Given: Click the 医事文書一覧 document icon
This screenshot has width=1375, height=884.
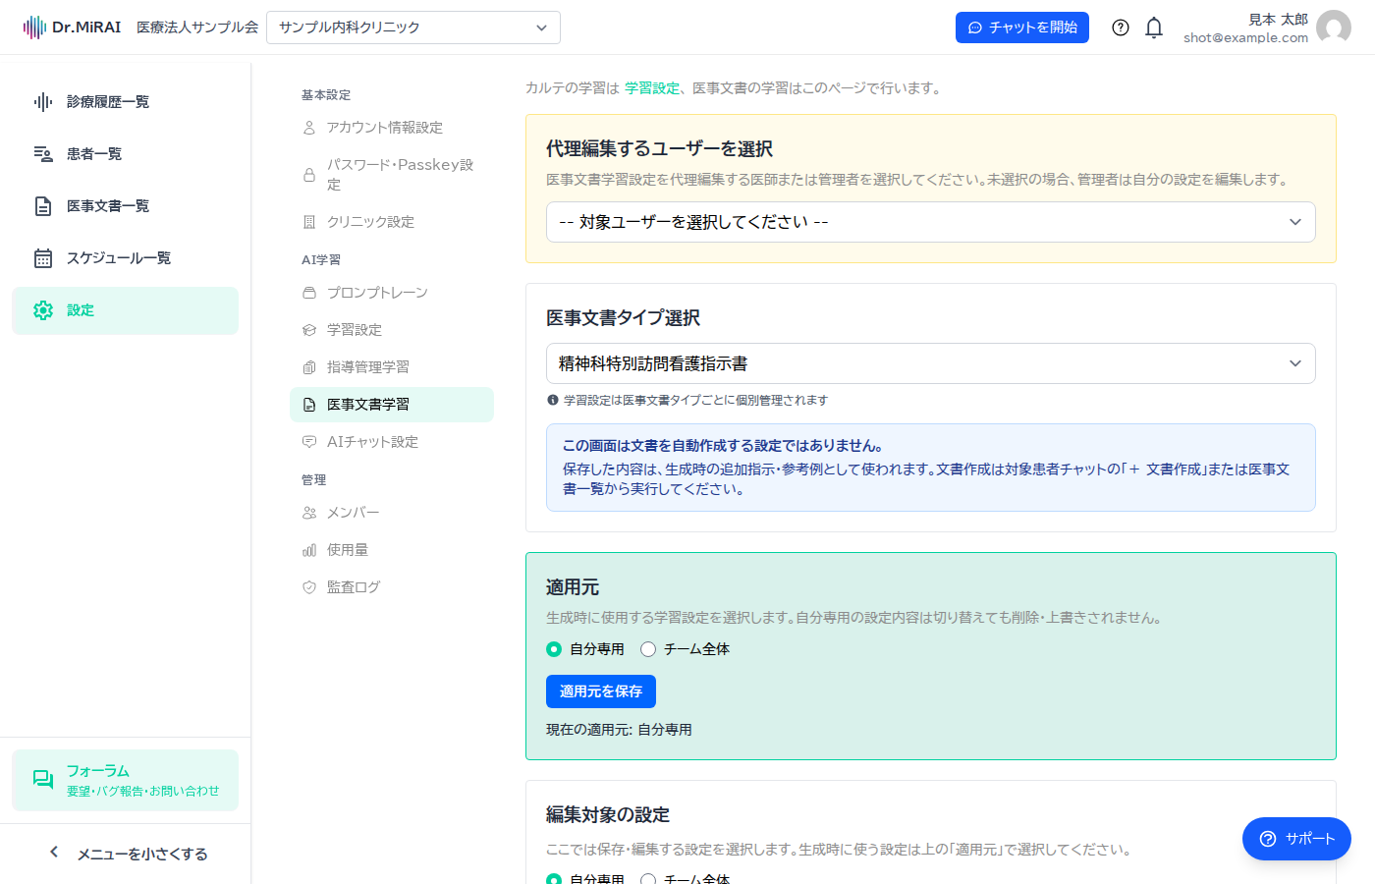Looking at the screenshot, I should (43, 206).
